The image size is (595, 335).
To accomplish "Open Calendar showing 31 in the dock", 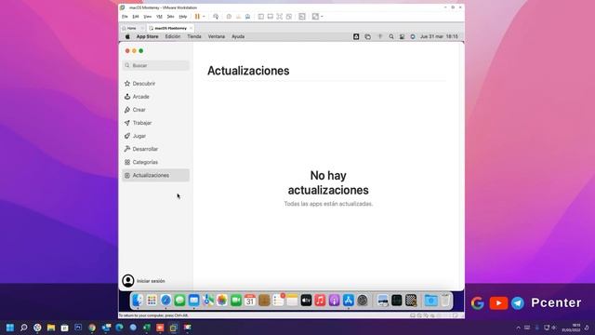I will (x=250, y=301).
